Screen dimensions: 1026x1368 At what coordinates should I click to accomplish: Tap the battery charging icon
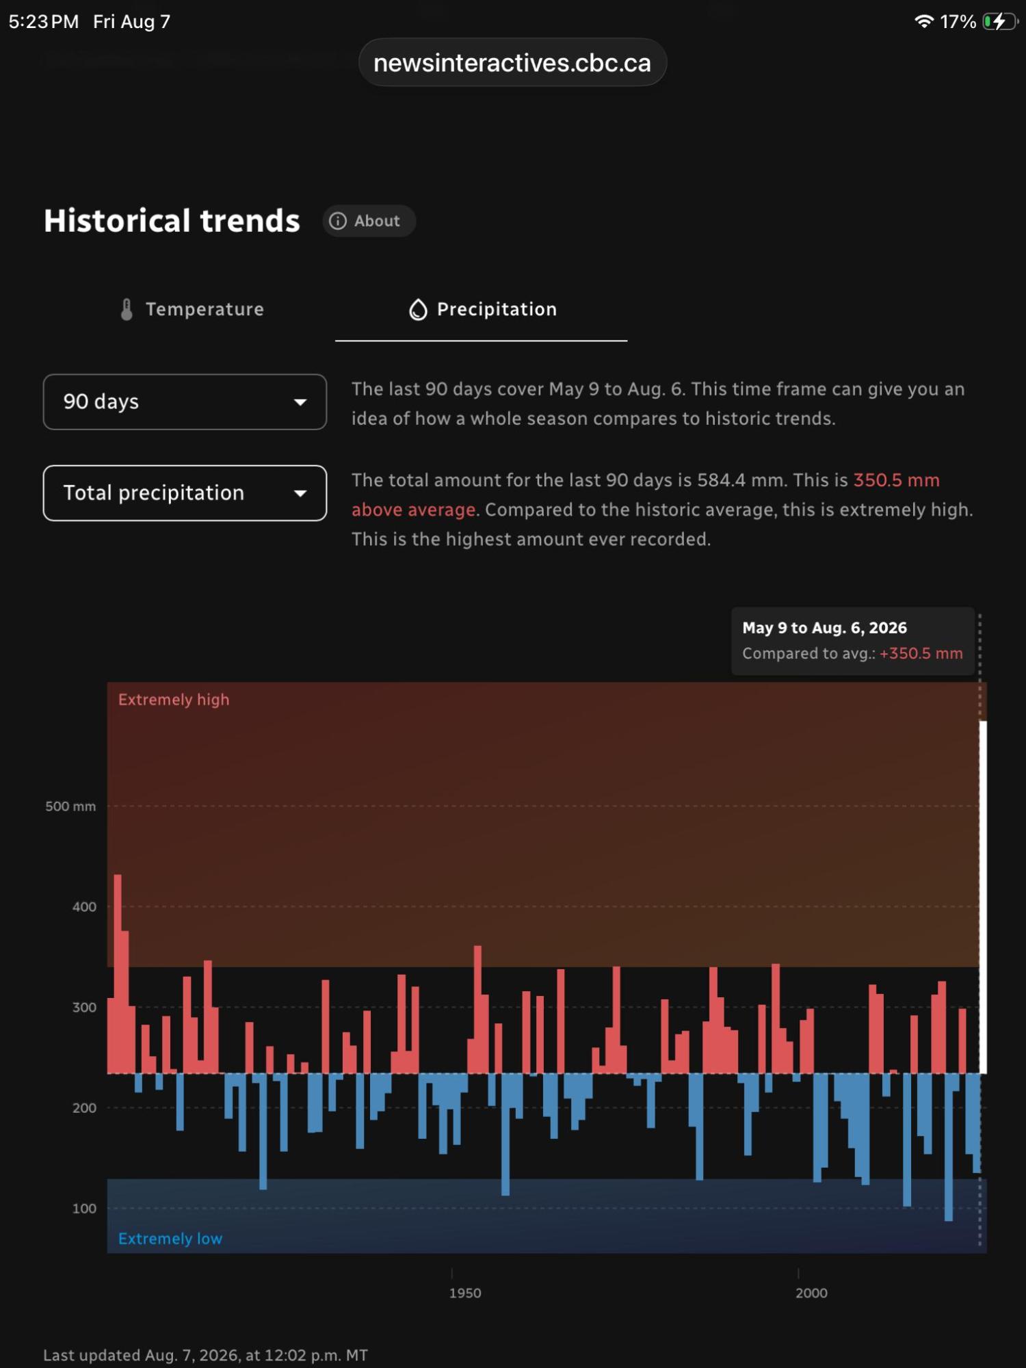pos(1001,21)
